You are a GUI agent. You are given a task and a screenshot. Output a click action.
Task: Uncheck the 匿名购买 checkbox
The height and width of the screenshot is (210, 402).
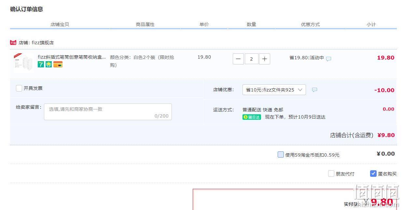373,174
